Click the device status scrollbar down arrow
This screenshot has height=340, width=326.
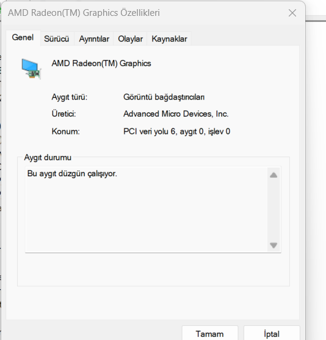[x=273, y=245]
